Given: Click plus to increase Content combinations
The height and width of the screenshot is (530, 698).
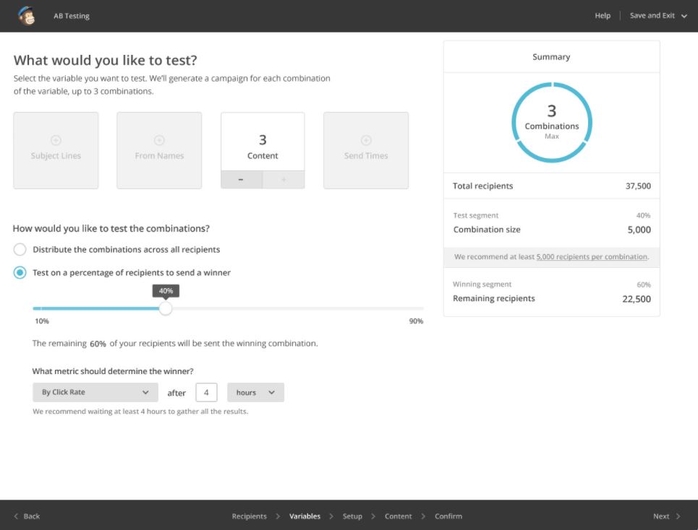Looking at the screenshot, I should click(284, 179).
